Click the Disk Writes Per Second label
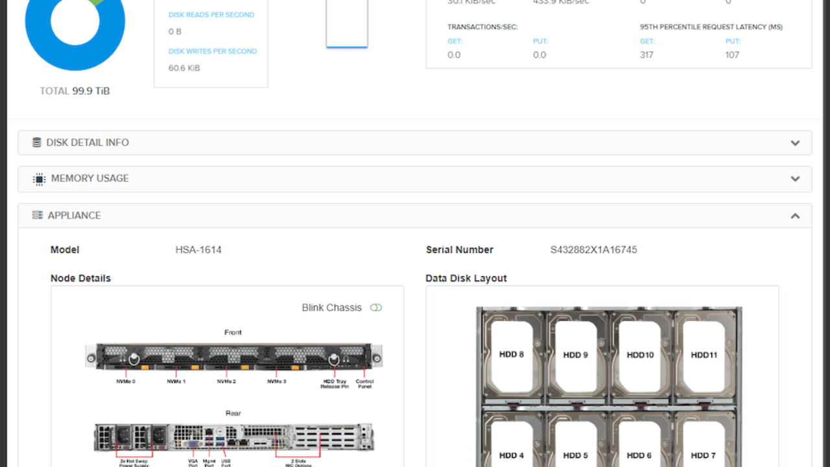This screenshot has width=830, height=467. pos(213,51)
